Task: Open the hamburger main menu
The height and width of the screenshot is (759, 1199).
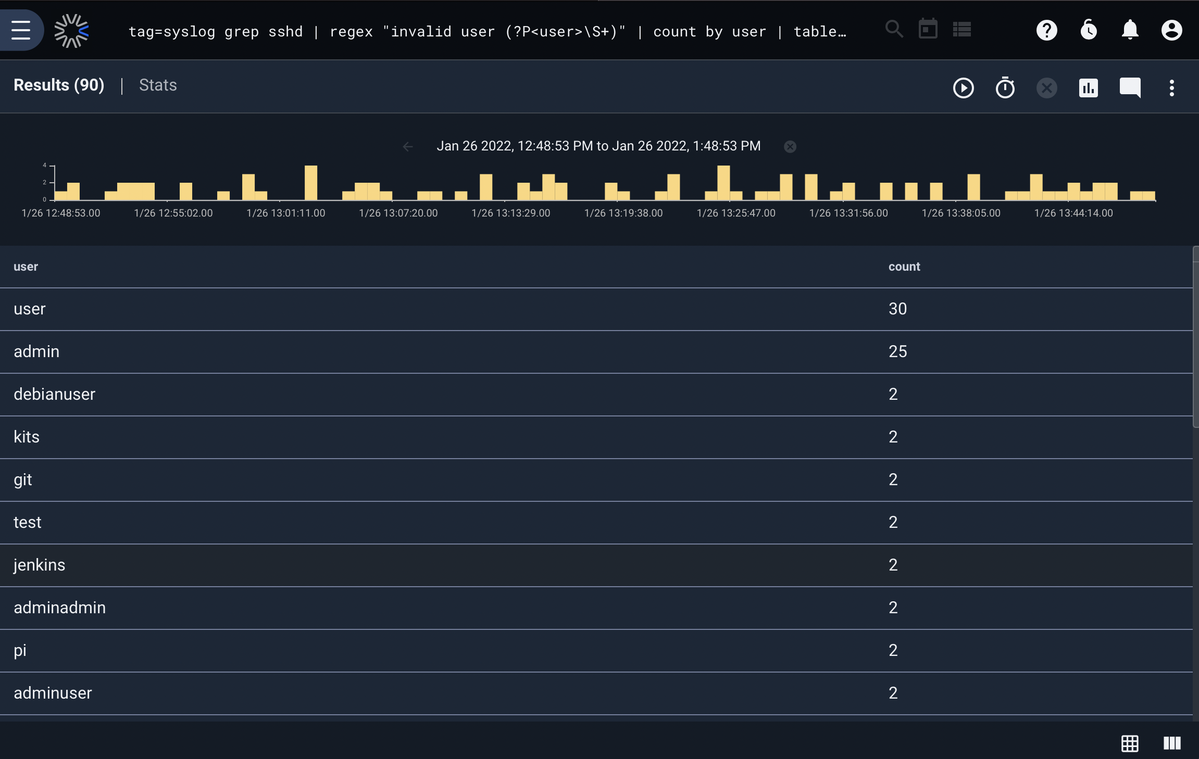Action: pyautogui.click(x=21, y=30)
